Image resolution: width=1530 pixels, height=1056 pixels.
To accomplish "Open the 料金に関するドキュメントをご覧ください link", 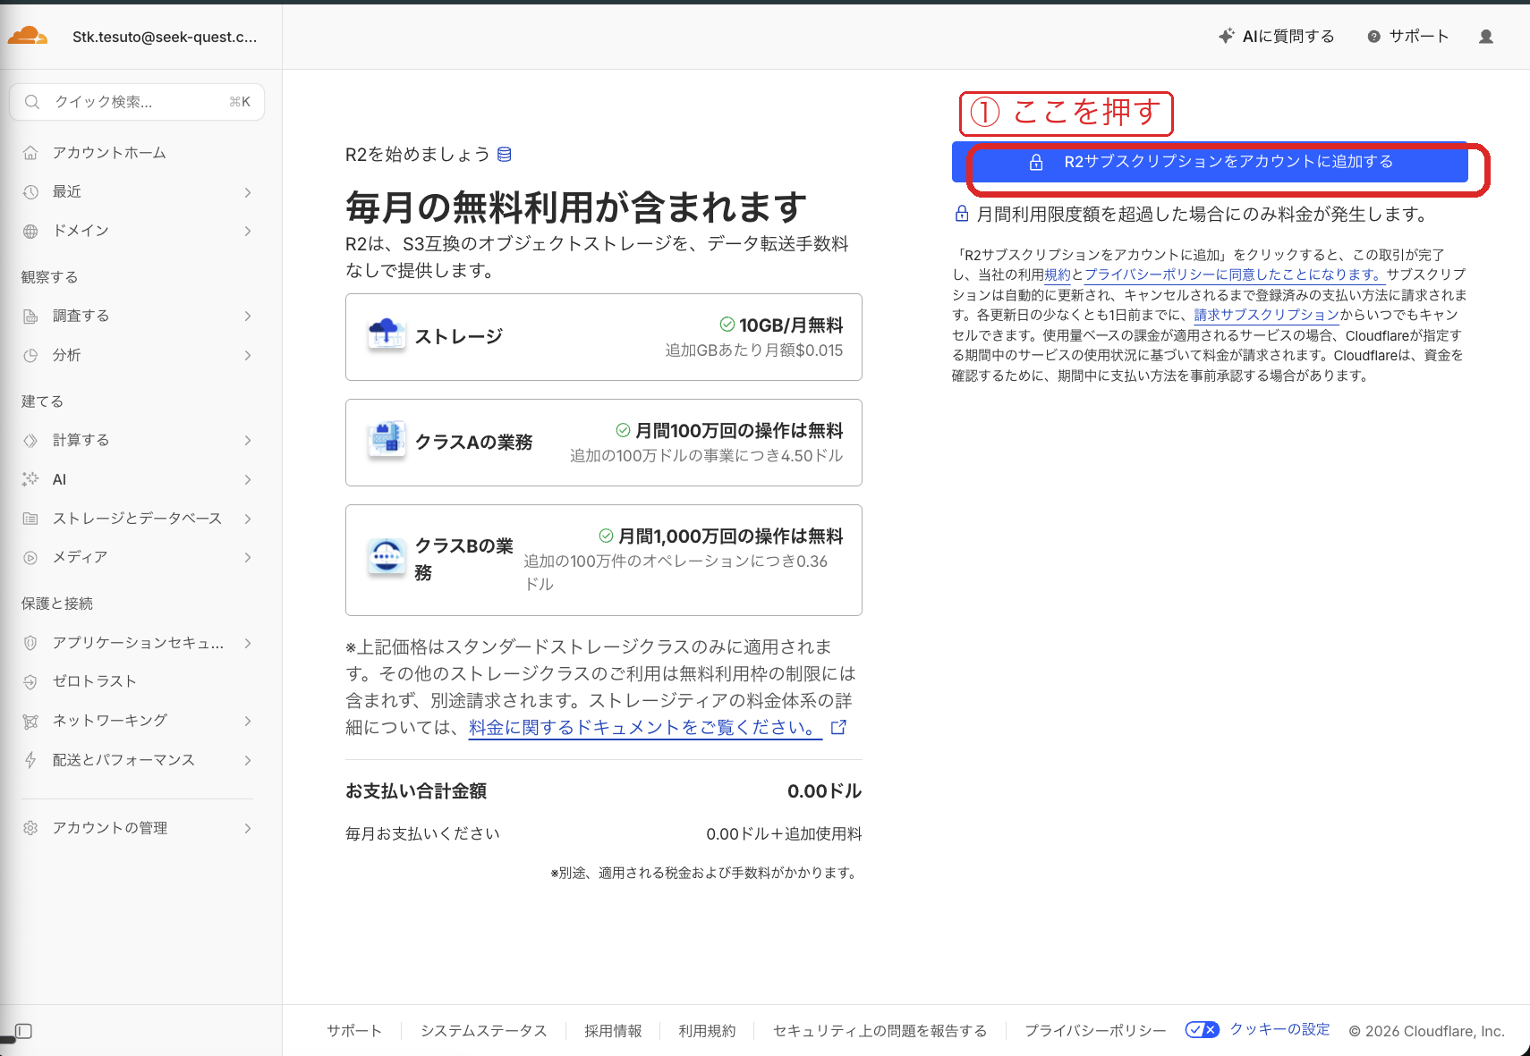I will (644, 727).
